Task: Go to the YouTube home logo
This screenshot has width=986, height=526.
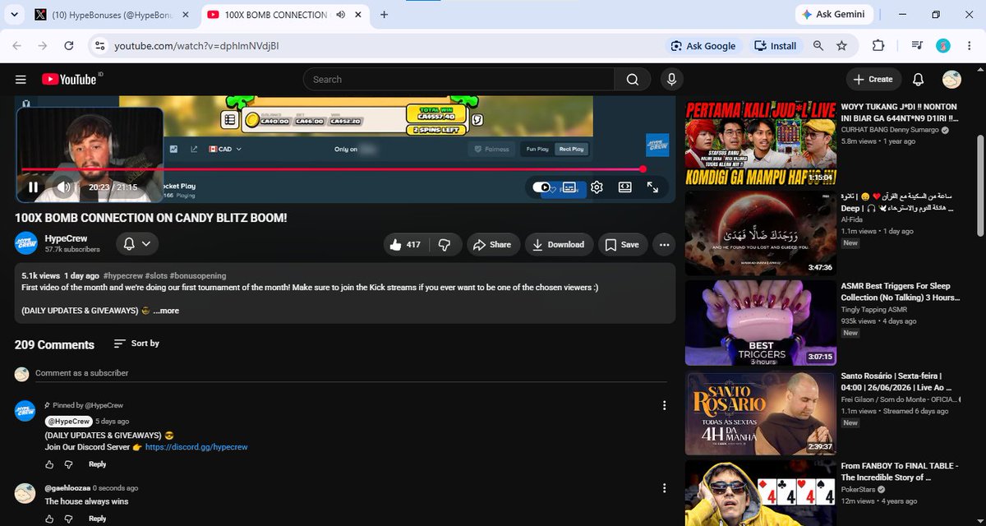Action: click(69, 79)
